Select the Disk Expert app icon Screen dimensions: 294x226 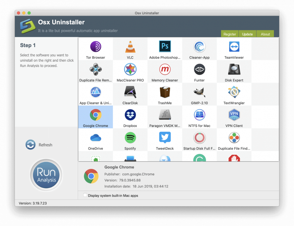tap(234, 69)
